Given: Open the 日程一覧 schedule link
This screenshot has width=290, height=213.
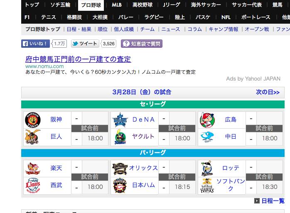Looking at the screenshot, I should tap(273, 201).
